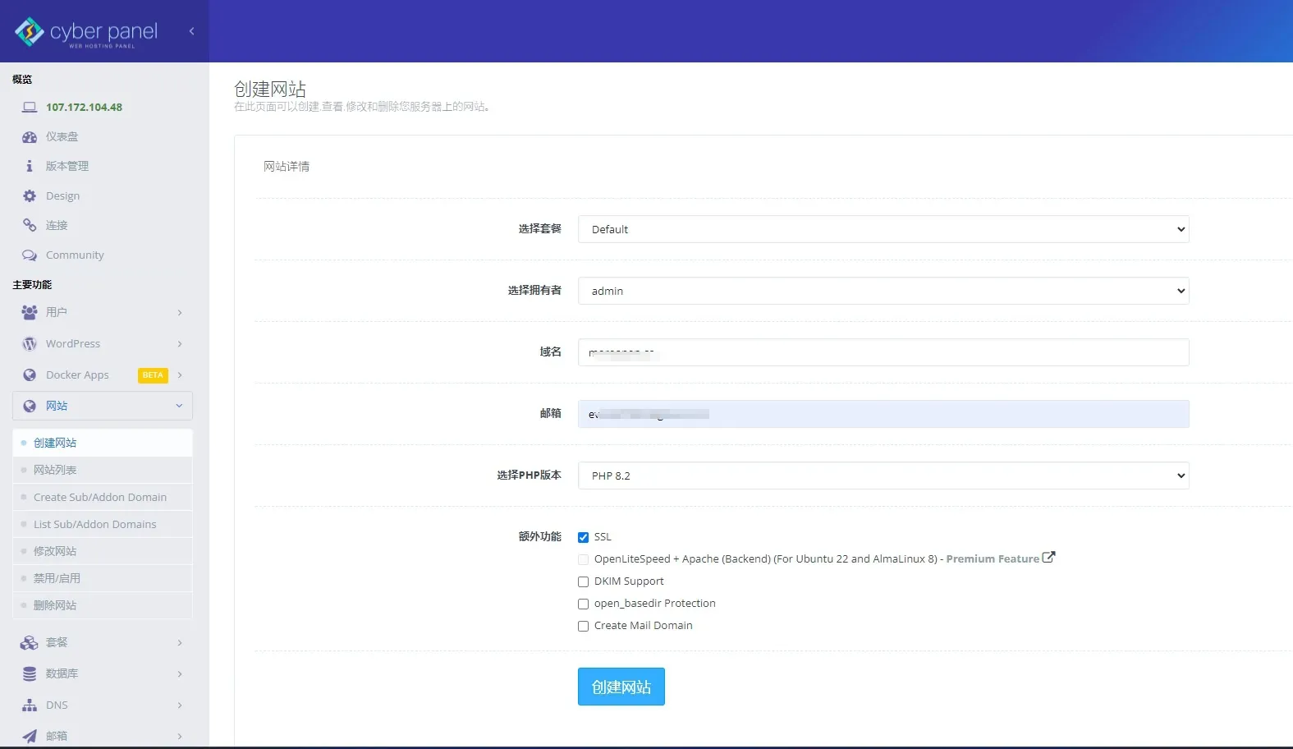The height and width of the screenshot is (749, 1293).
Task: Click the CyberPanel logo icon
Action: 30,31
